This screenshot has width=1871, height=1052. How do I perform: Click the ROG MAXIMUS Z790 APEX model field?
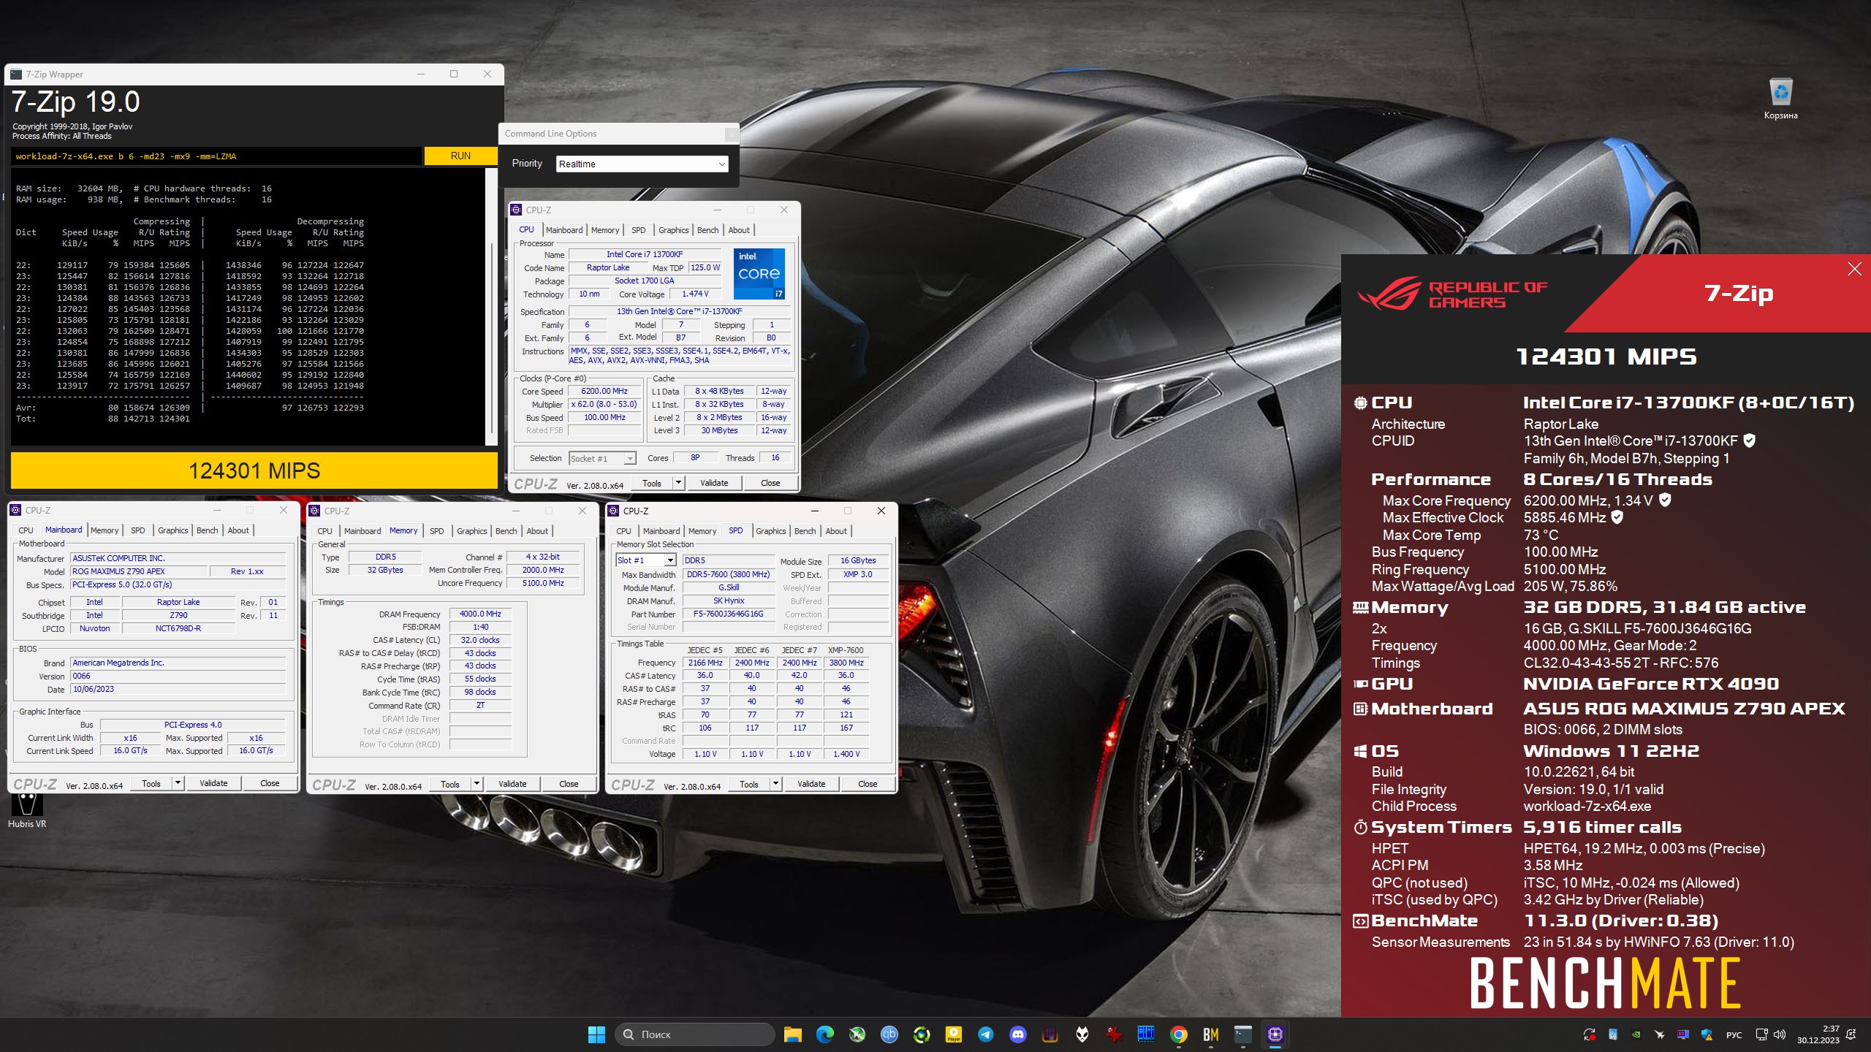139,572
